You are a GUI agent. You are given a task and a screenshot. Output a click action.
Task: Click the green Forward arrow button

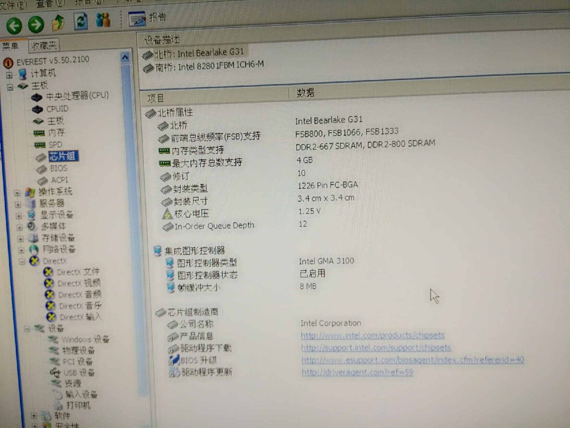tap(36, 24)
